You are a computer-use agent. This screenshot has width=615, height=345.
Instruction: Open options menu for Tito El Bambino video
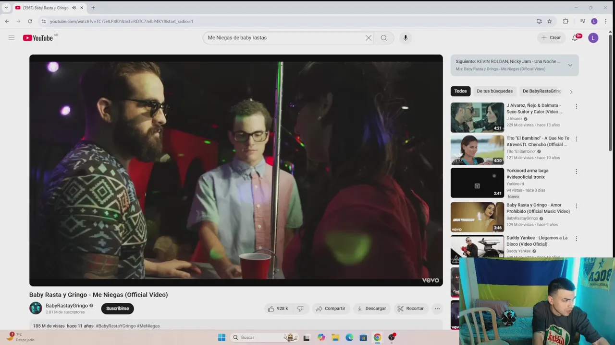576,139
